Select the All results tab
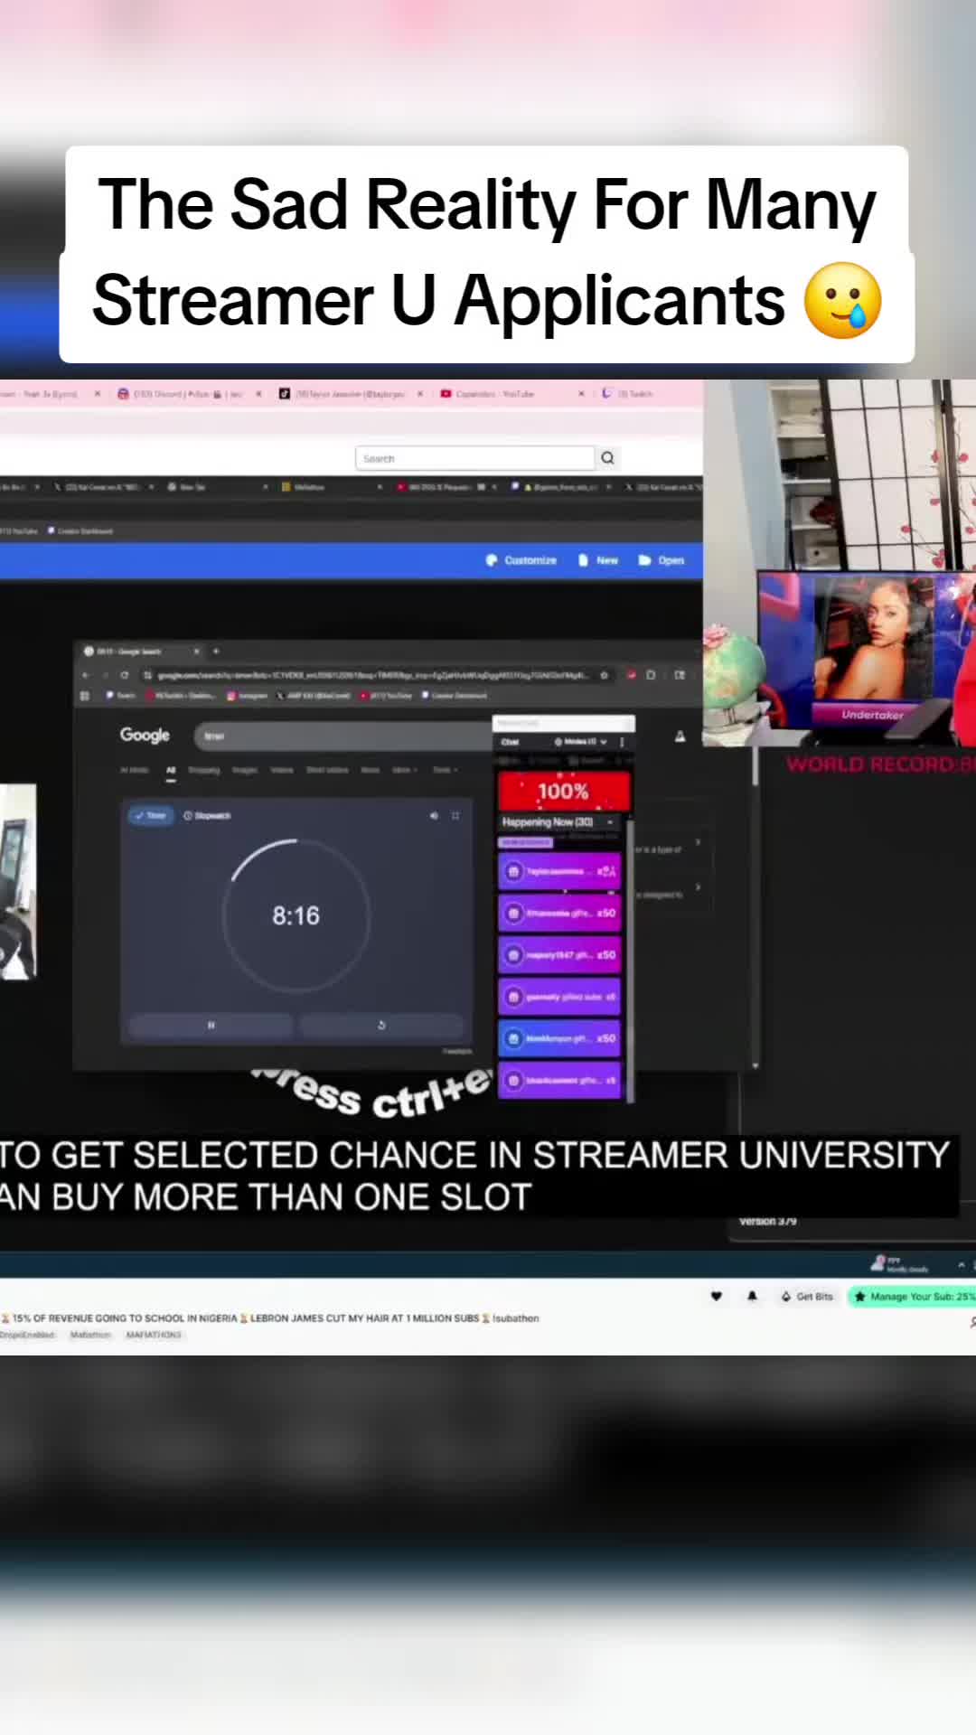 pyautogui.click(x=171, y=770)
